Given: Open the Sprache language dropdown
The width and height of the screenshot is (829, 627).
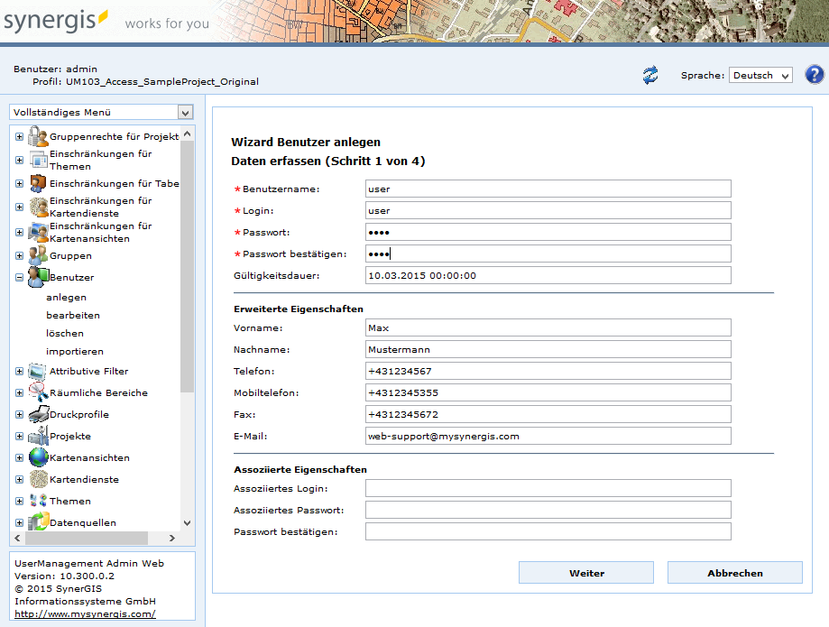Looking at the screenshot, I should [760, 76].
